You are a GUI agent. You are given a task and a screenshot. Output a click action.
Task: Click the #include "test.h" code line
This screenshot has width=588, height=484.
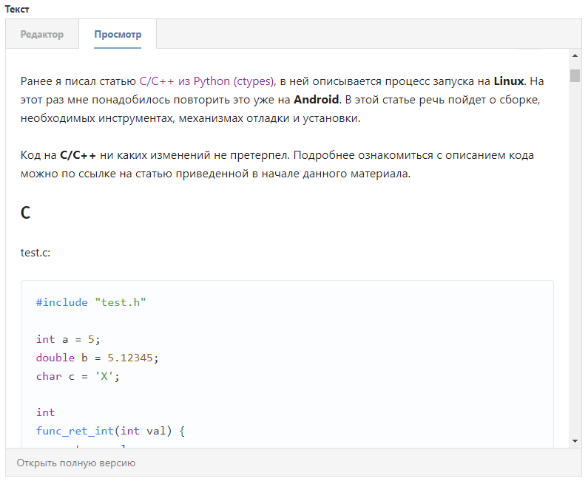(91, 302)
